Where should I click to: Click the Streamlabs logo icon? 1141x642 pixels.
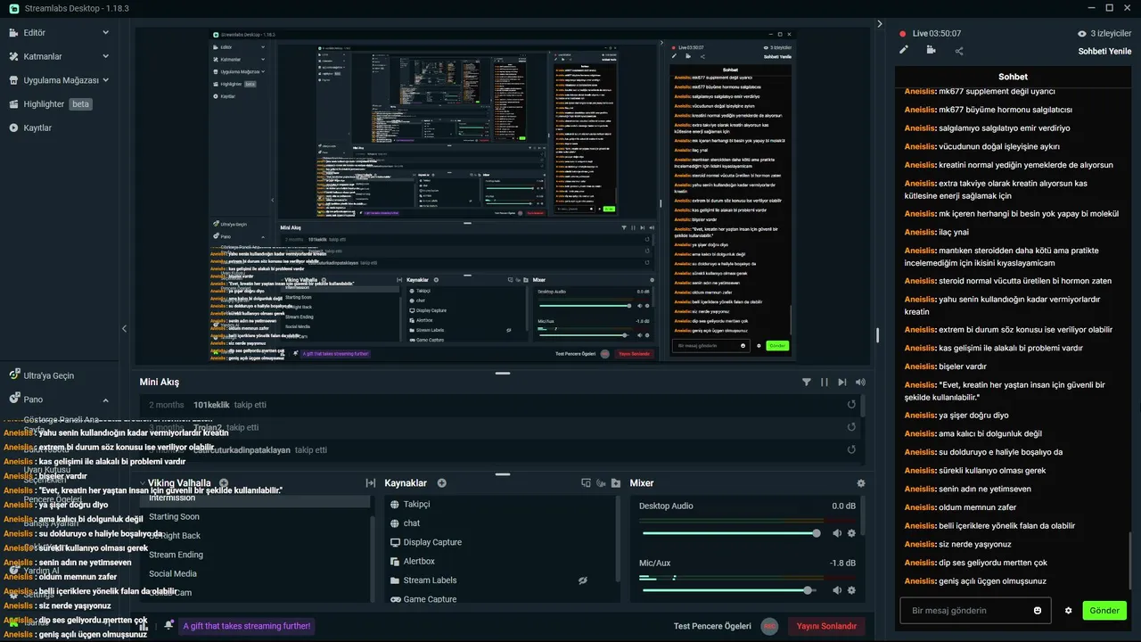[x=14, y=9]
